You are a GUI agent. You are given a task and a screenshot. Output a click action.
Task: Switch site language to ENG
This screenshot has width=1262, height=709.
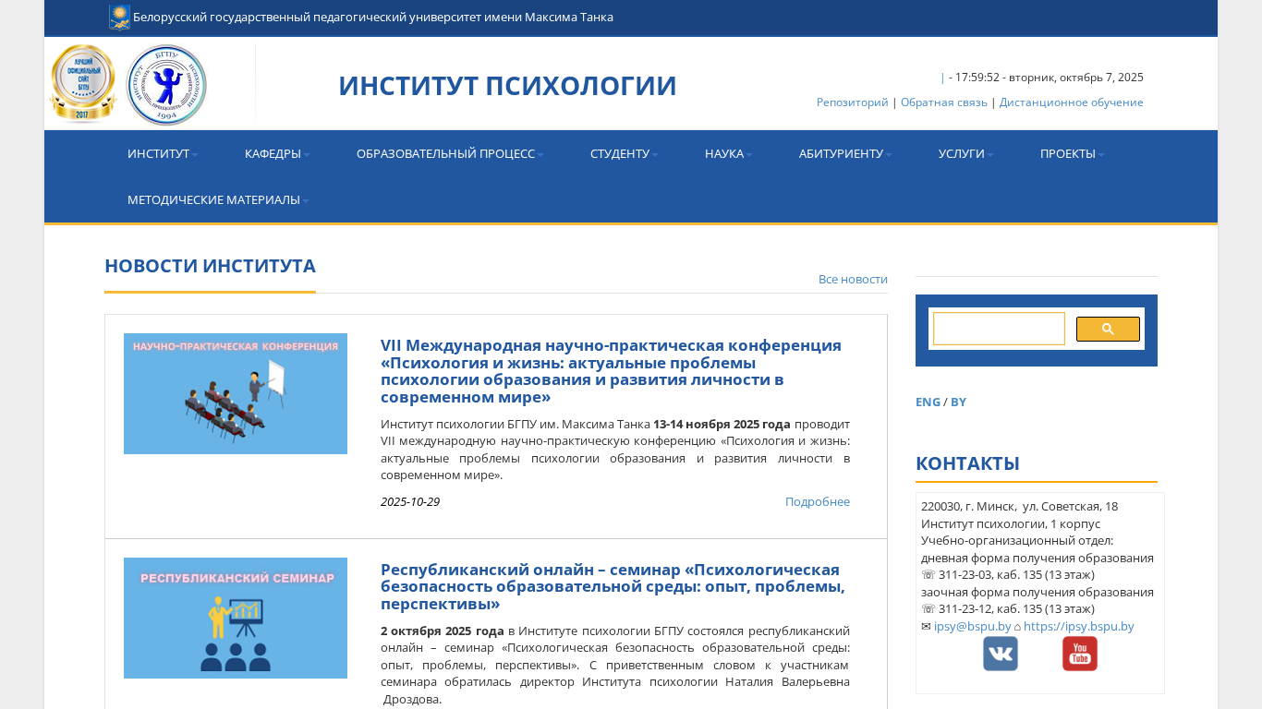coord(928,402)
